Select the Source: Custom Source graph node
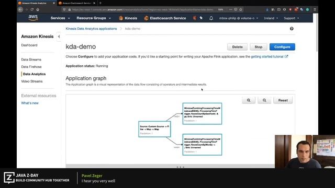Screen dimensions: 335x188 (x=154, y=129)
